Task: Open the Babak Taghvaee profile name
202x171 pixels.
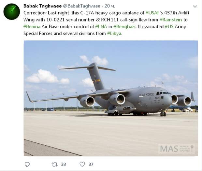Action: pos(42,6)
